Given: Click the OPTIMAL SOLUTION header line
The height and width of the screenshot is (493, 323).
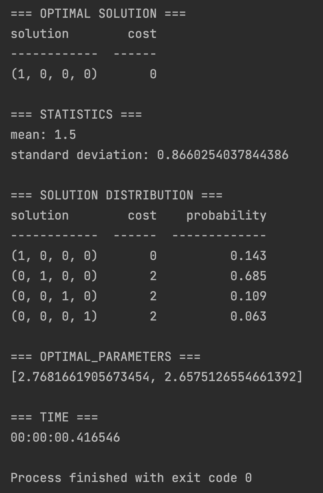Looking at the screenshot, I should pos(98,14).
